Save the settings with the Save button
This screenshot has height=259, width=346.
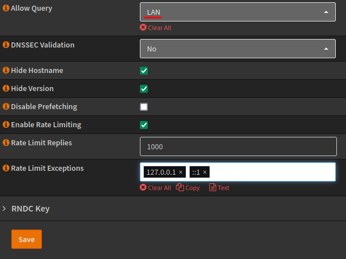[x=27, y=239]
